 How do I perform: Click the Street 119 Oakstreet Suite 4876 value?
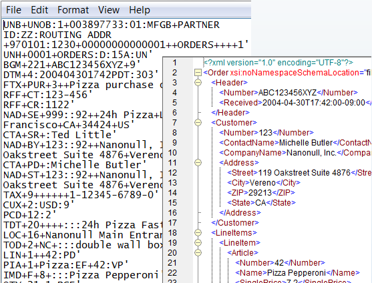point(304,173)
